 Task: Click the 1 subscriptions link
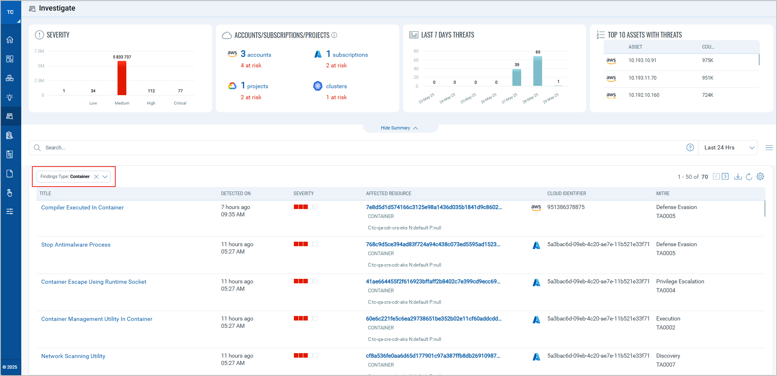point(347,54)
